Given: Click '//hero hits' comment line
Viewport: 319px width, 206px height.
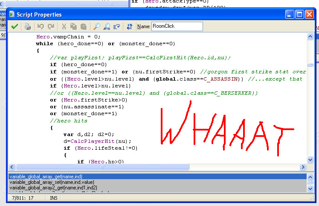Looking at the screenshot, I should 69,121.
